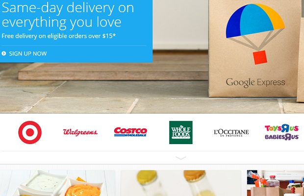The image size is (304, 196).
Task: Click the free delivery over $15 text
Action: click(58, 36)
